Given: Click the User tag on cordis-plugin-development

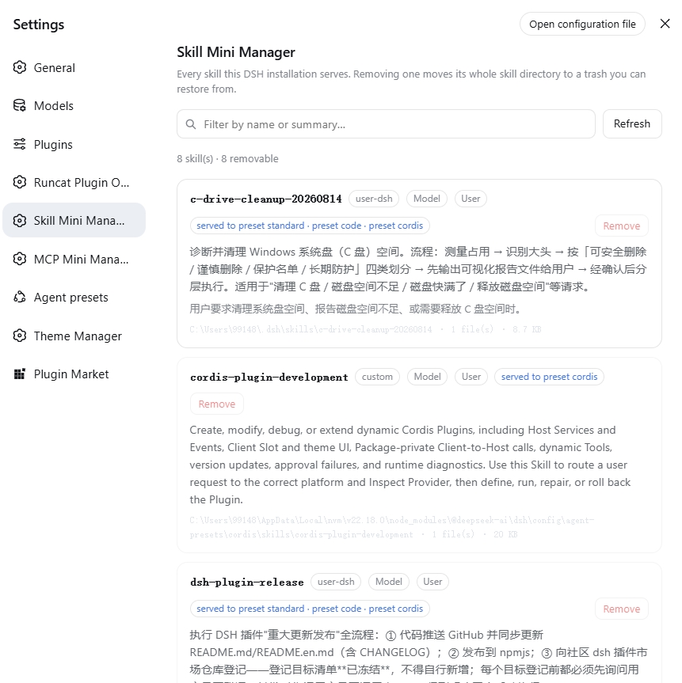Looking at the screenshot, I should [471, 377].
